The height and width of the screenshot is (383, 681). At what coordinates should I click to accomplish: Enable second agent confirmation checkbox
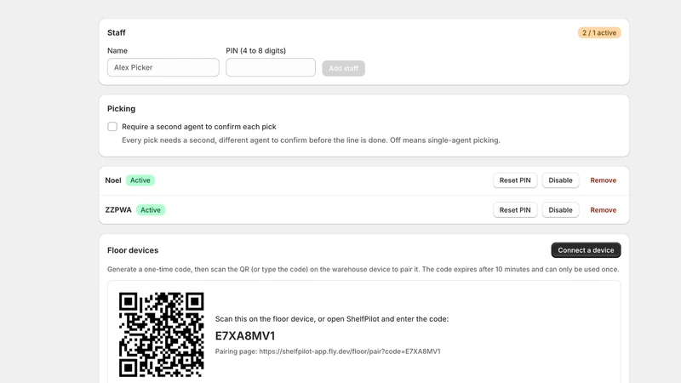(x=112, y=126)
